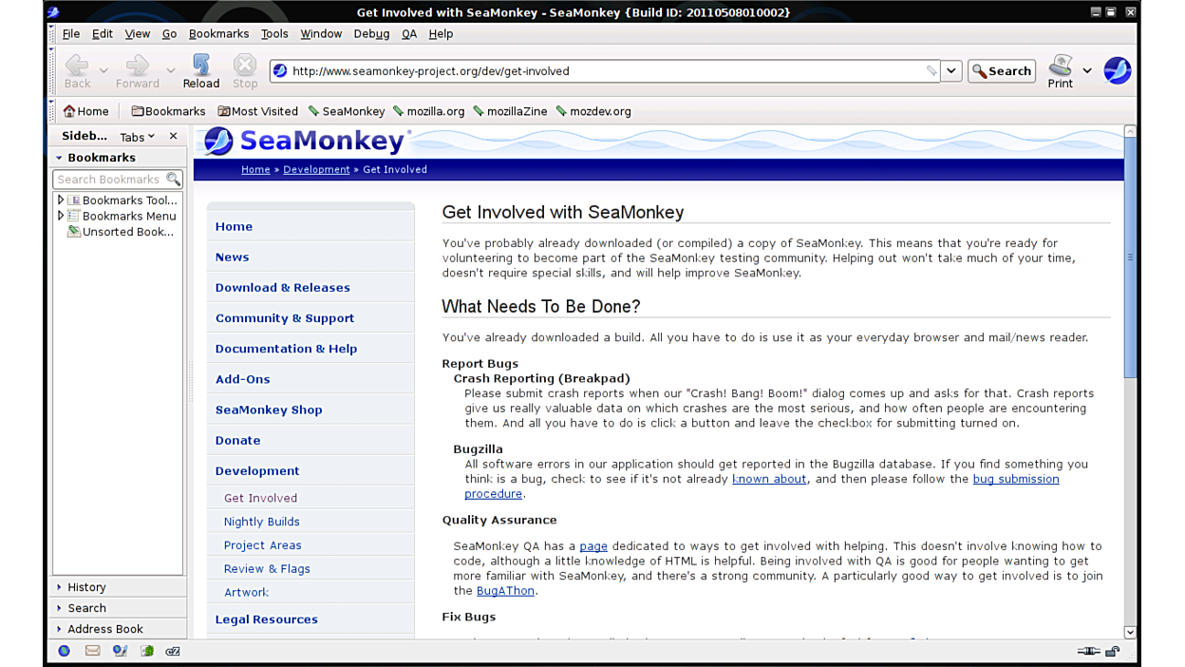Screen dimensions: 1185x667
Task: Click the open padlock security icon
Action: [x=1113, y=651]
